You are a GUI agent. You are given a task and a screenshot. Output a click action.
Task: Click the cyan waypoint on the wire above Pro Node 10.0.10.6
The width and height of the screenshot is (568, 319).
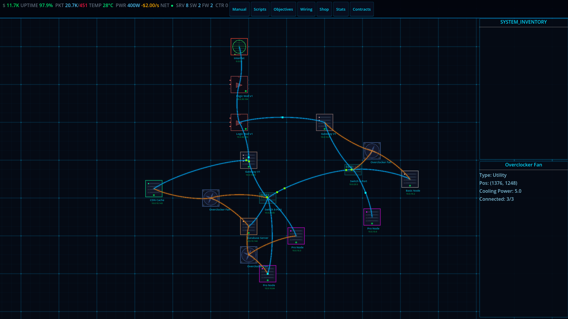point(366,193)
